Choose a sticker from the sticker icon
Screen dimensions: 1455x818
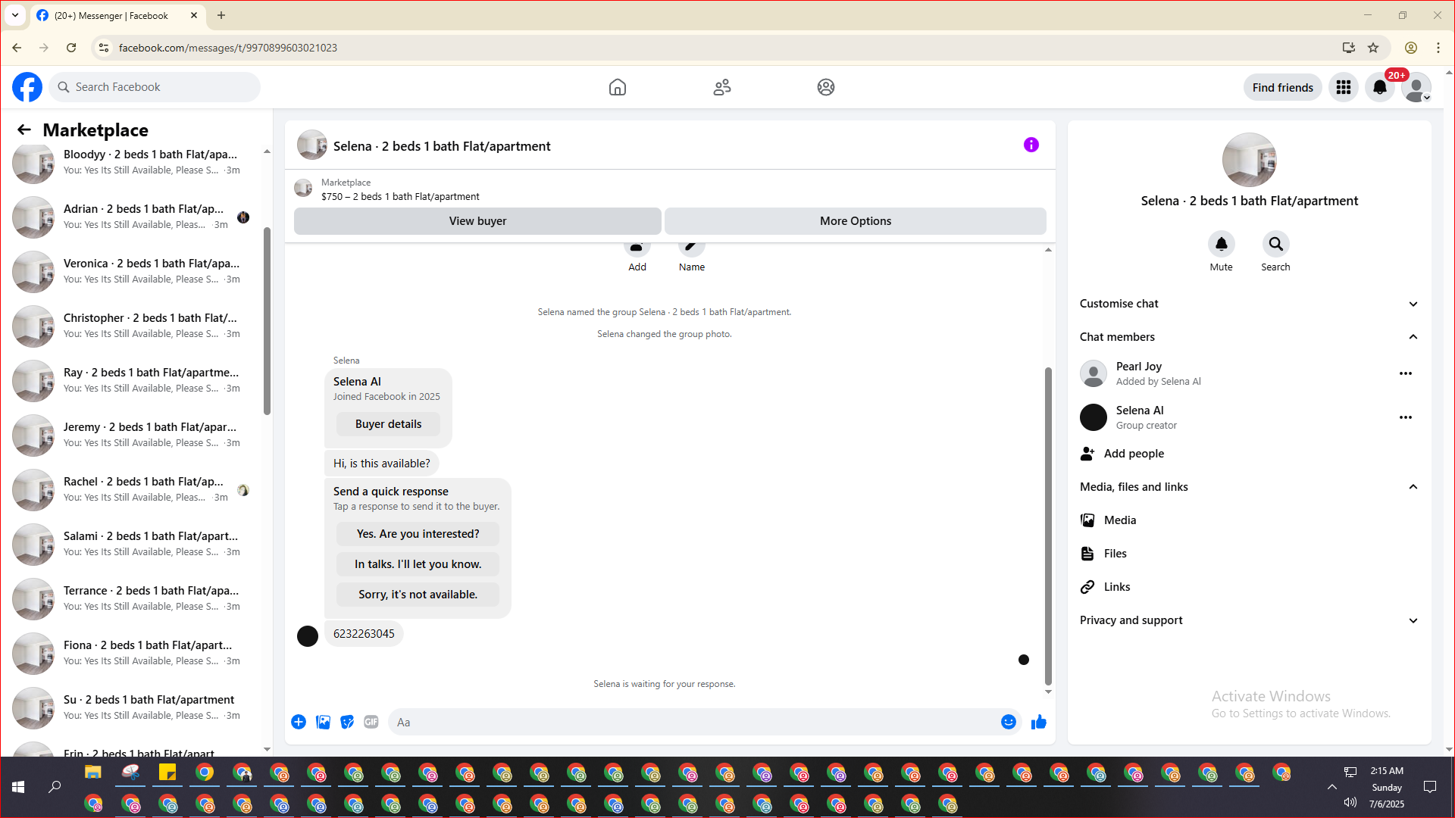point(347,722)
